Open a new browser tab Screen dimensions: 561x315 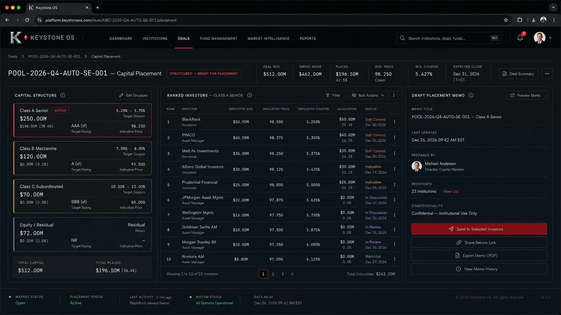98,7
